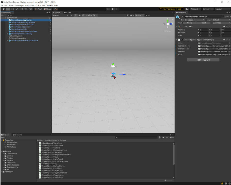Open the Shaded draw mode dropdown
Viewport: 231px width, 185px height.
point(60,15)
